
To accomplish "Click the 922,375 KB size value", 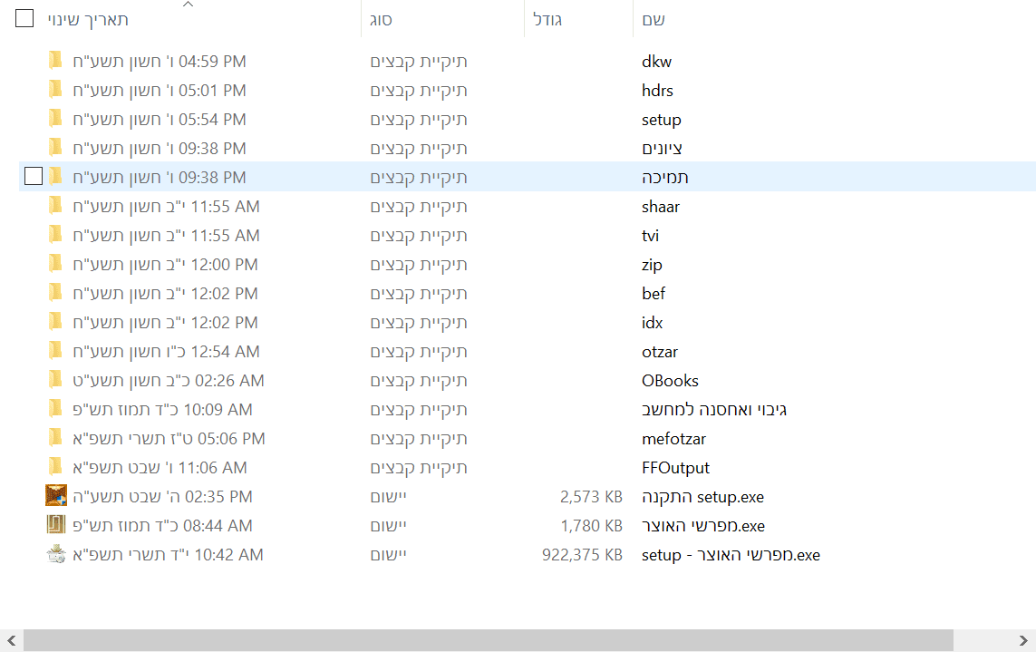I will click(582, 555).
